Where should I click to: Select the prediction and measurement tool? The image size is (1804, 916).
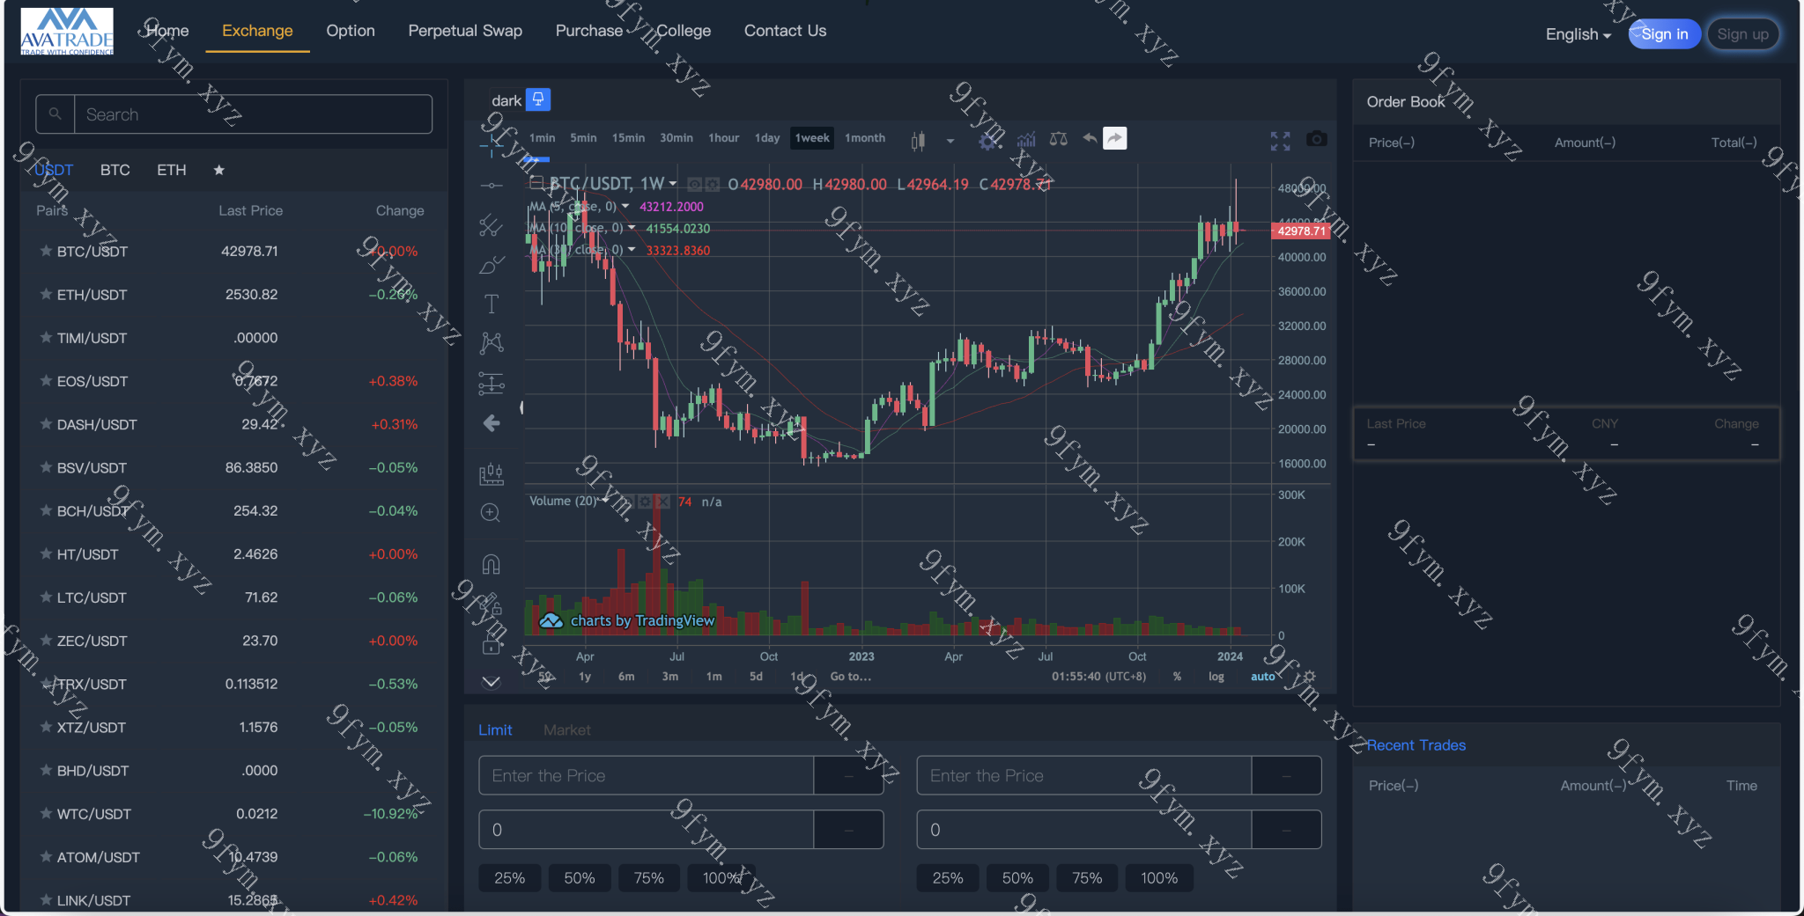coord(492,384)
